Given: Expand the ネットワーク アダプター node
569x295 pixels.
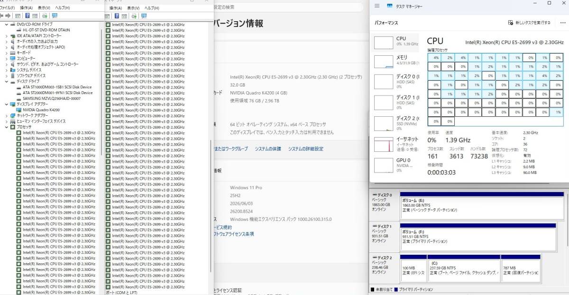Looking at the screenshot, I should tap(6, 115).
